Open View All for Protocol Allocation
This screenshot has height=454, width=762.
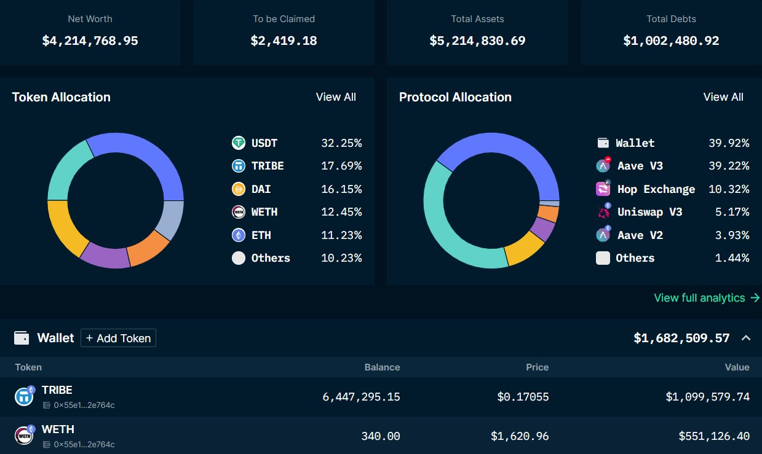(723, 97)
